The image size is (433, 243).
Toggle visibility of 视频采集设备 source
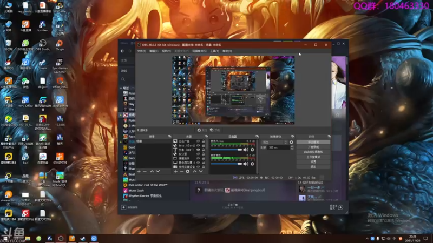click(x=198, y=167)
